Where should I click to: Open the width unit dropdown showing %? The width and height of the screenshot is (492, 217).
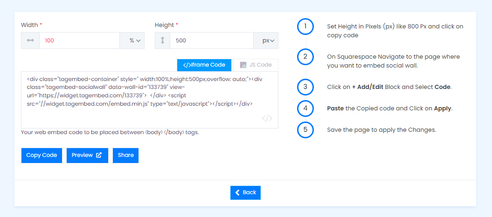pyautogui.click(x=132, y=41)
